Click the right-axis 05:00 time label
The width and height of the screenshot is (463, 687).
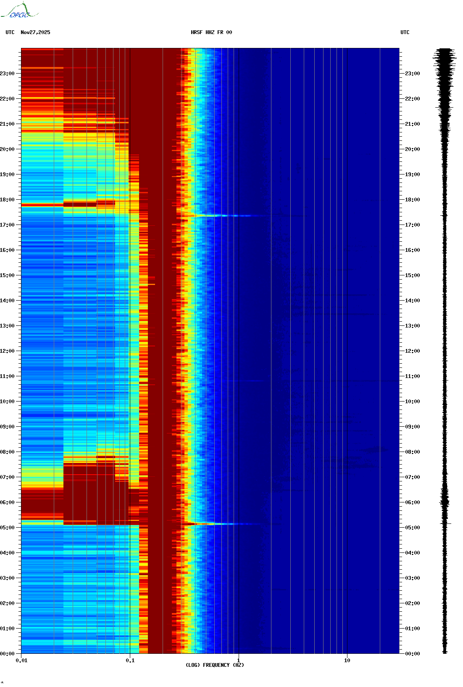point(412,528)
